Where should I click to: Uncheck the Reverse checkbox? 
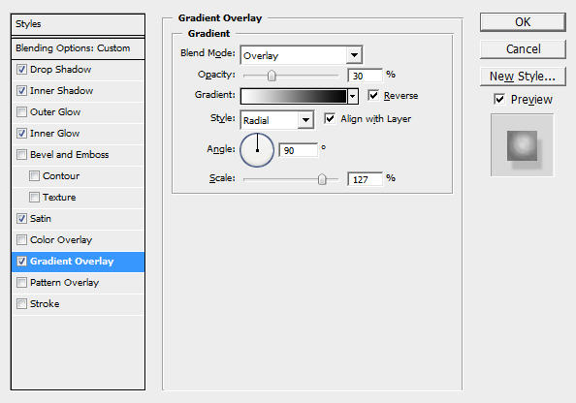tap(373, 96)
